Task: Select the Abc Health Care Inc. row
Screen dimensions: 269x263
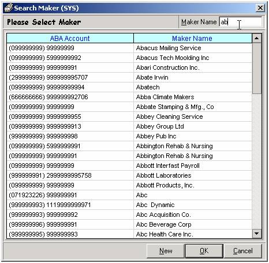Action: (129, 234)
